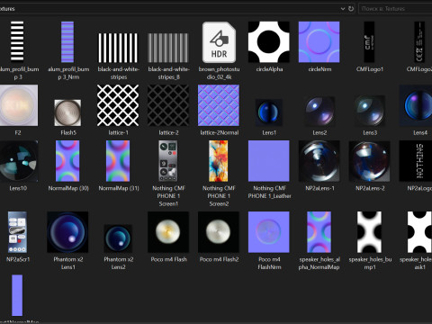Select the lattice-1 pattern file

coord(118,105)
